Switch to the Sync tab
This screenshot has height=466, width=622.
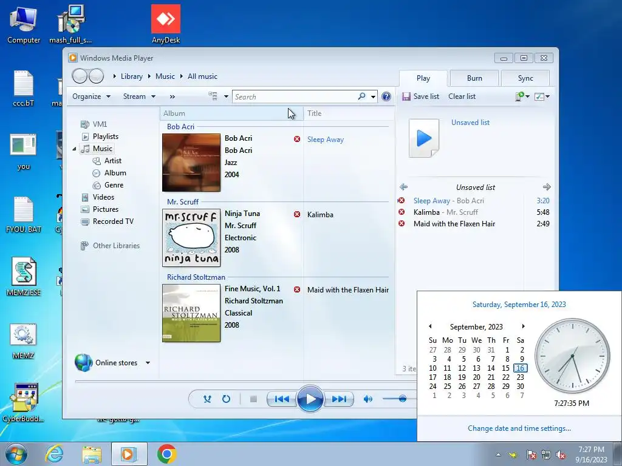pos(525,78)
